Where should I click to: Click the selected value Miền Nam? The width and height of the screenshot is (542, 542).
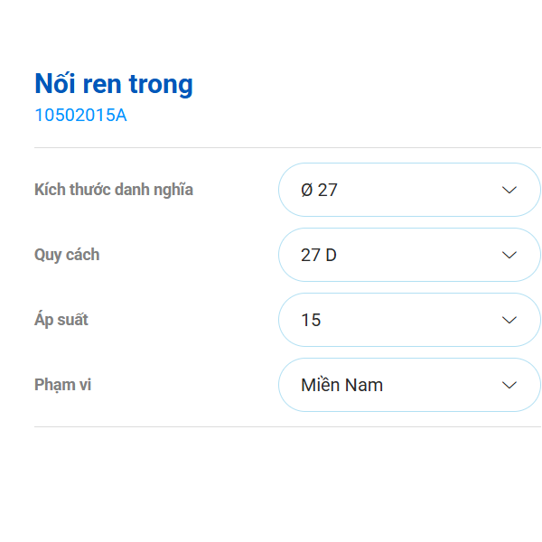tap(341, 386)
